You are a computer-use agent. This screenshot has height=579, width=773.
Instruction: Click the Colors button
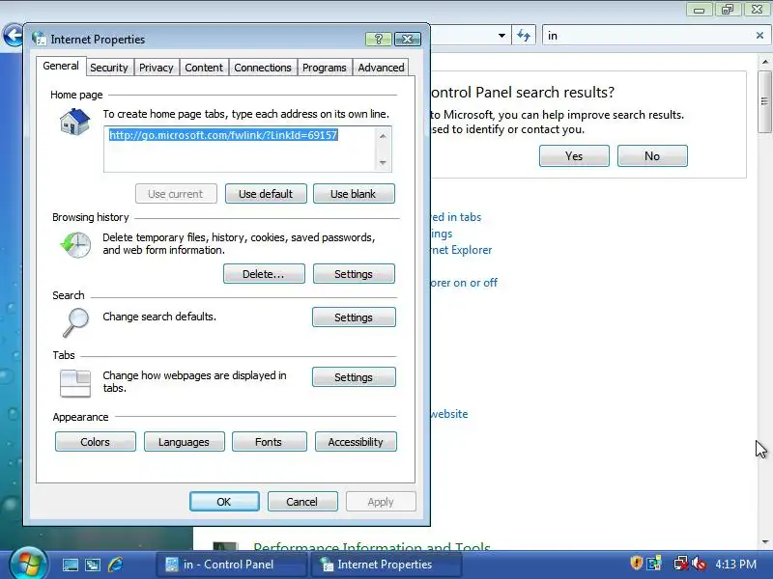click(95, 442)
